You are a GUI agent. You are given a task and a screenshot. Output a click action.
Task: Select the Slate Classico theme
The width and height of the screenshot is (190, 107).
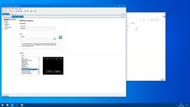click(25, 59)
